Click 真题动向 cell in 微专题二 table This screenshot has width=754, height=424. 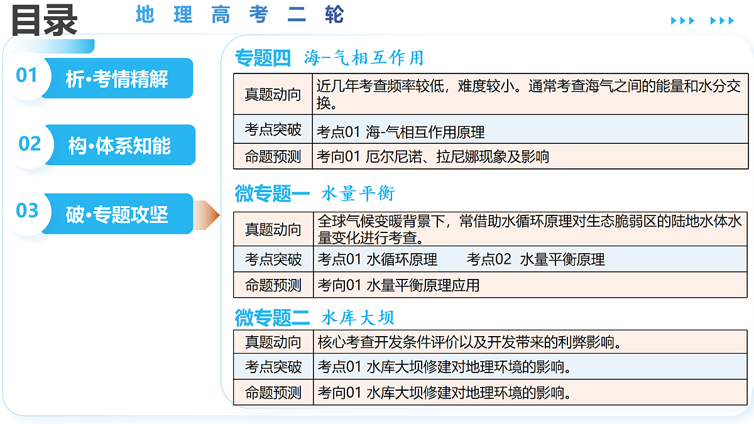273,342
